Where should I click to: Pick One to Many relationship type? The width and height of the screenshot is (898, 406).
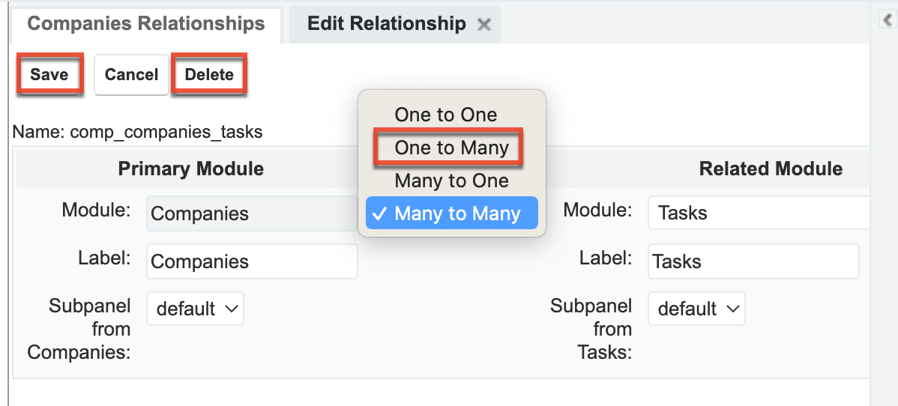click(451, 148)
